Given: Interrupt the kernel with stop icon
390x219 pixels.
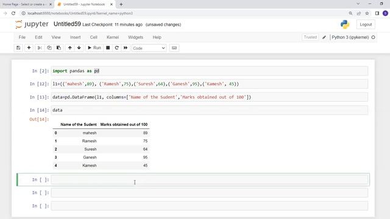Looking at the screenshot, I should coord(108,48).
